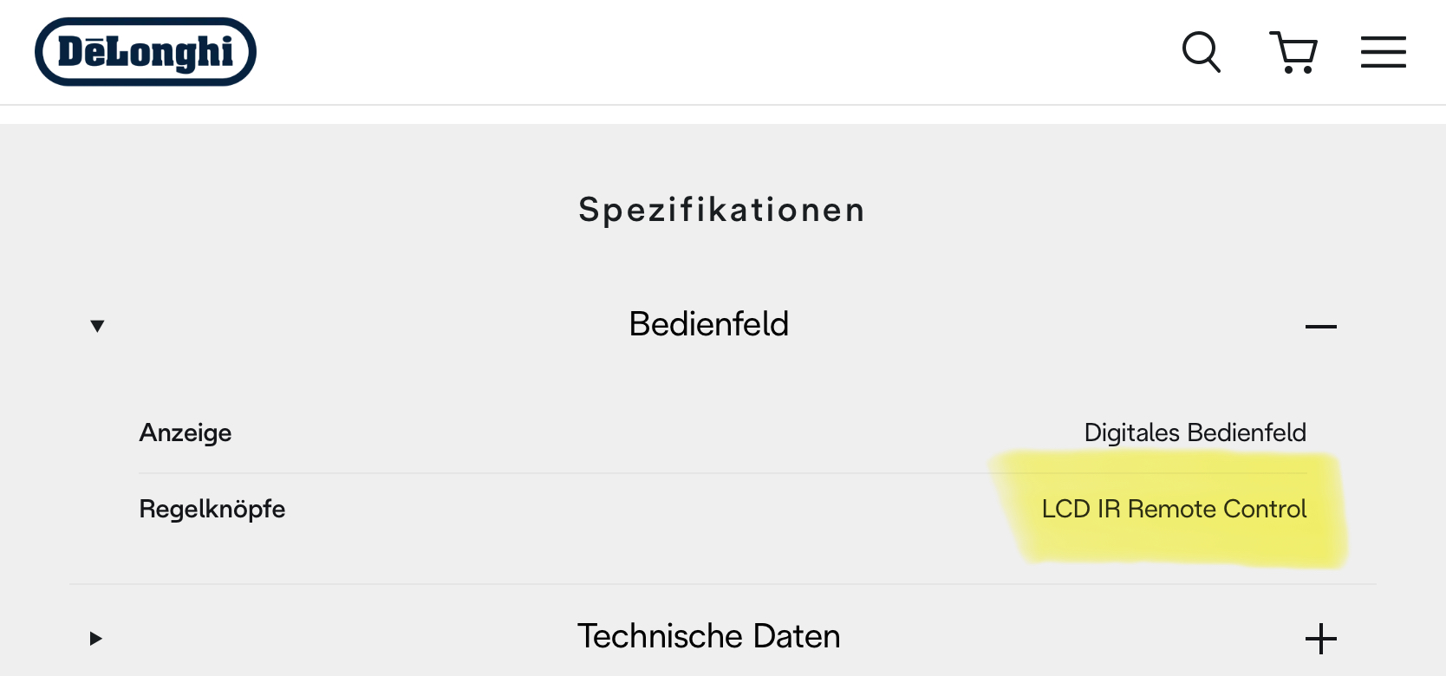The height and width of the screenshot is (676, 1446).
Task: Collapse Bedienfeld using the down triangle
Action: point(97,326)
